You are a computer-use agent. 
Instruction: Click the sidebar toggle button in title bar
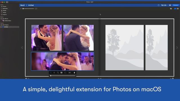(x=7, y=2)
